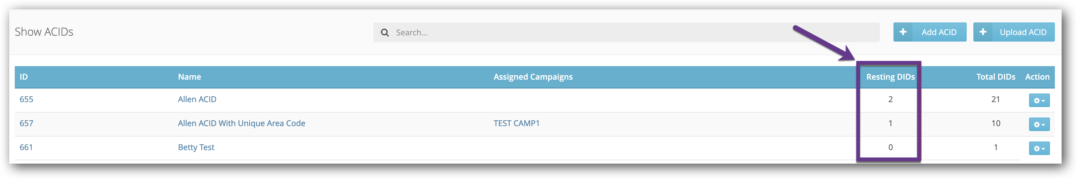Open the Allen ACID name link
The width and height of the screenshot is (1077, 179).
click(x=197, y=99)
